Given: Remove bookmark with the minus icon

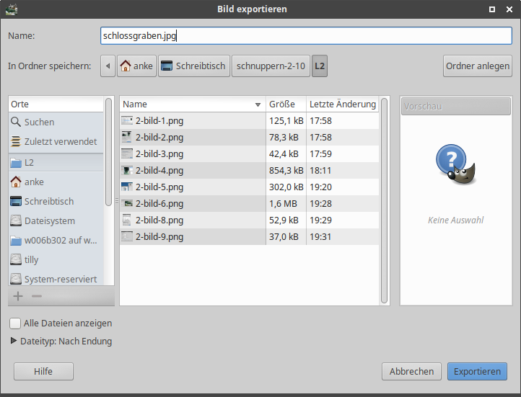Looking at the screenshot, I should click(x=37, y=296).
